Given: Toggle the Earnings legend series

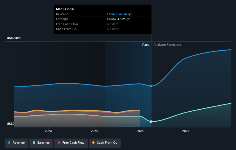Looking at the screenshot, I should [41, 143].
